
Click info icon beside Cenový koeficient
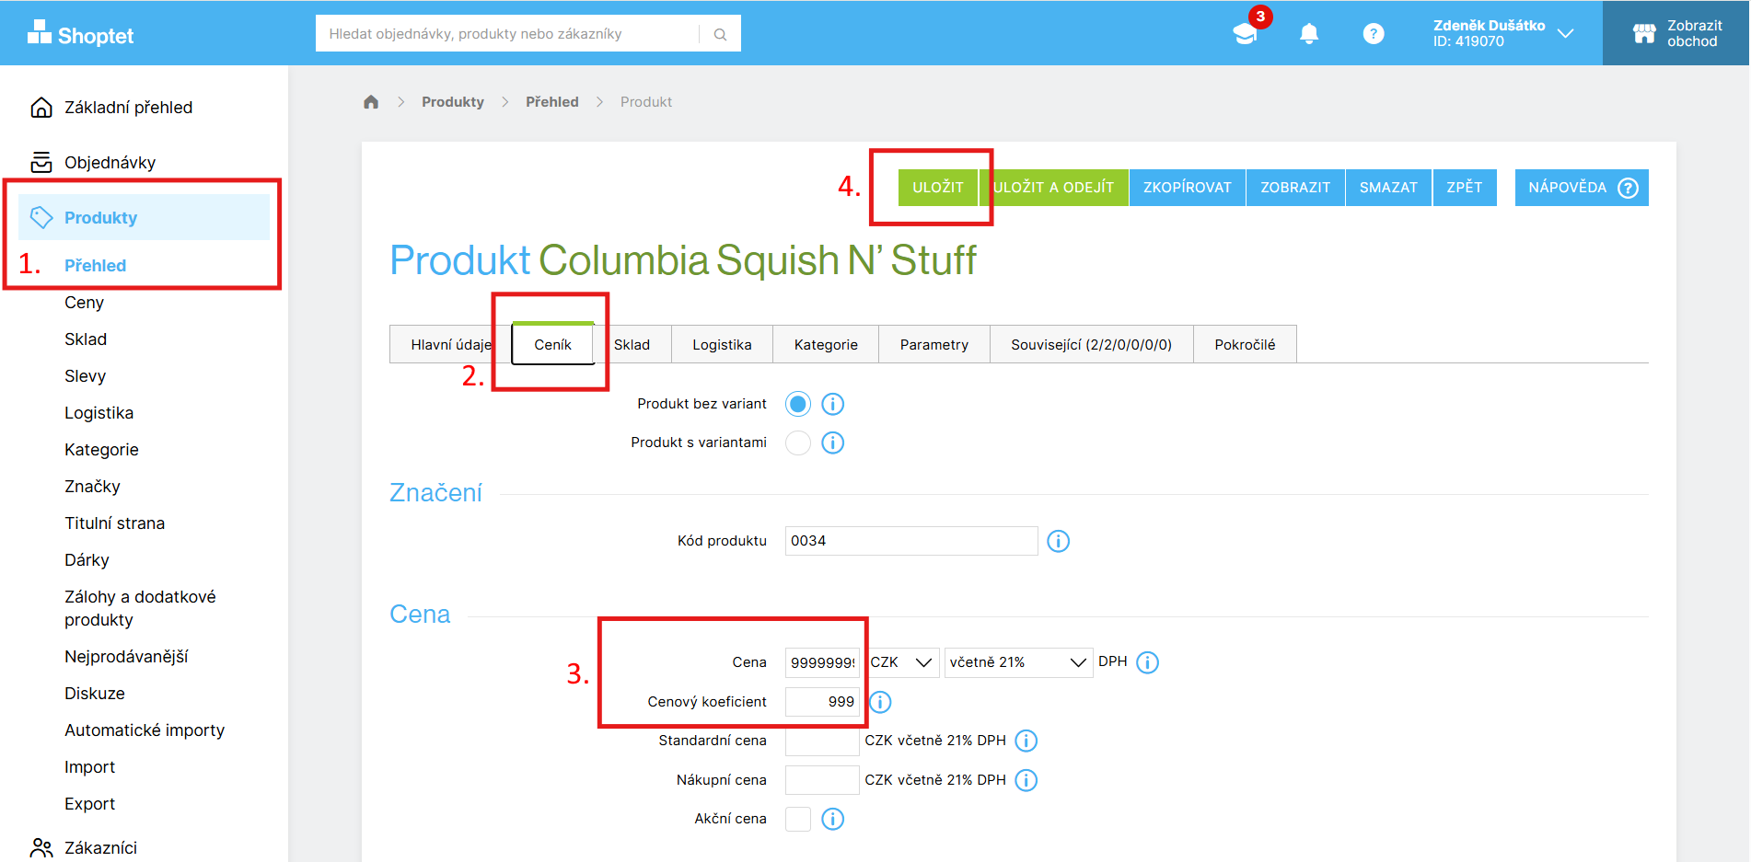point(881,702)
